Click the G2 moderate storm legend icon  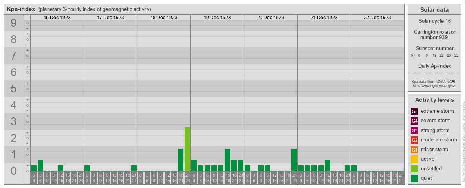[414, 140]
